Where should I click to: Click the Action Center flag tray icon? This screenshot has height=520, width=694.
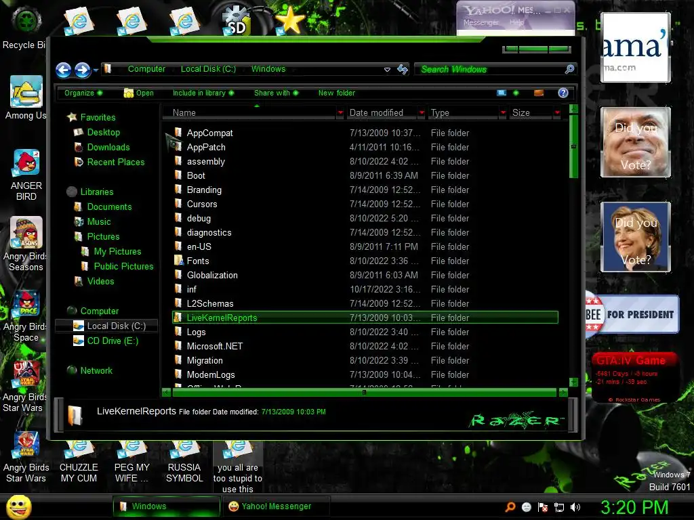[543, 507]
